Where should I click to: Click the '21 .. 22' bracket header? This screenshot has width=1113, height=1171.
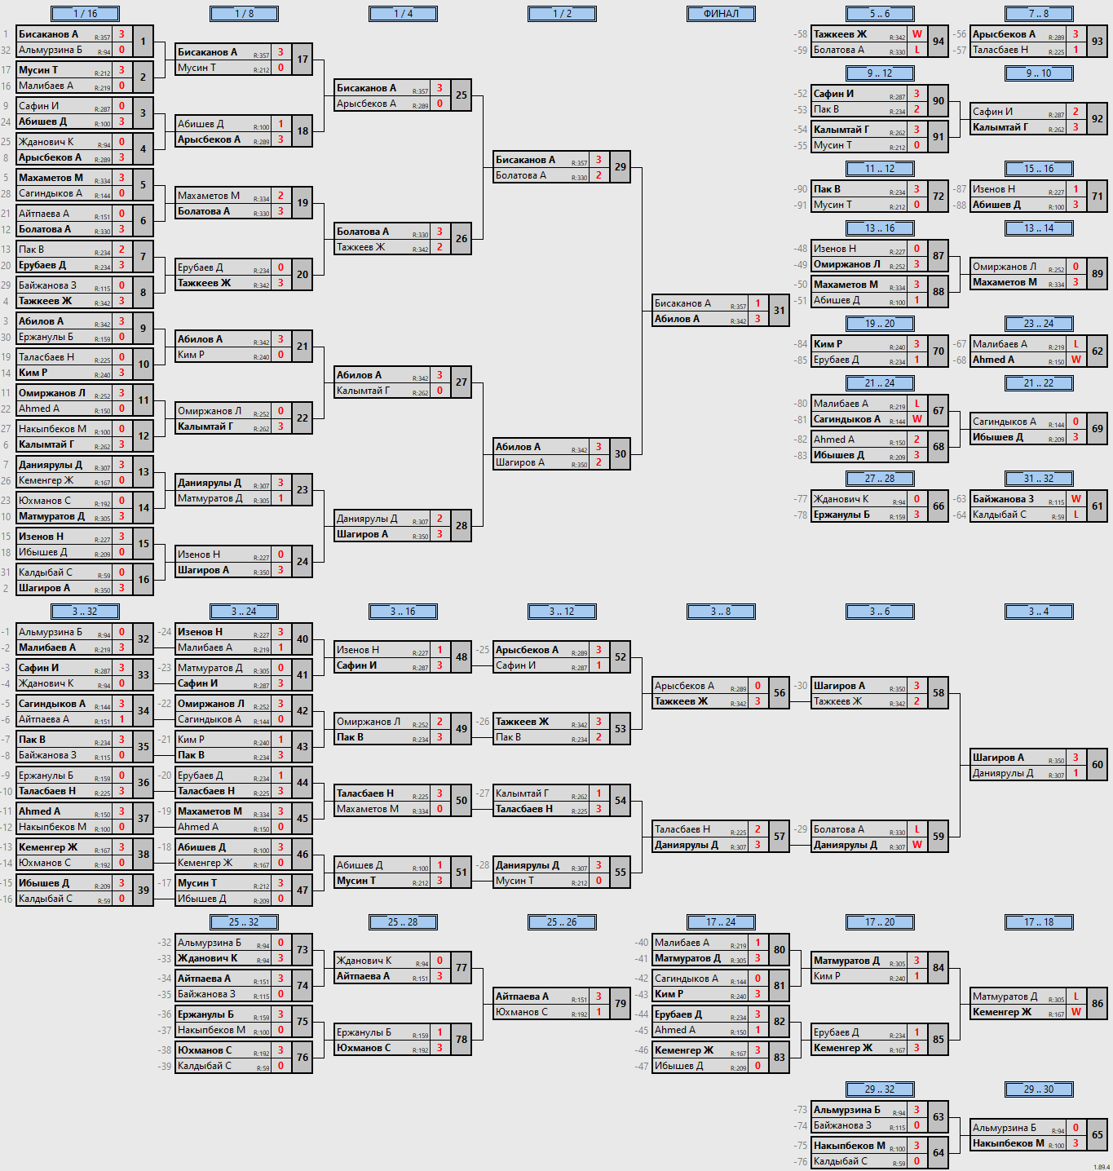(x=1039, y=382)
